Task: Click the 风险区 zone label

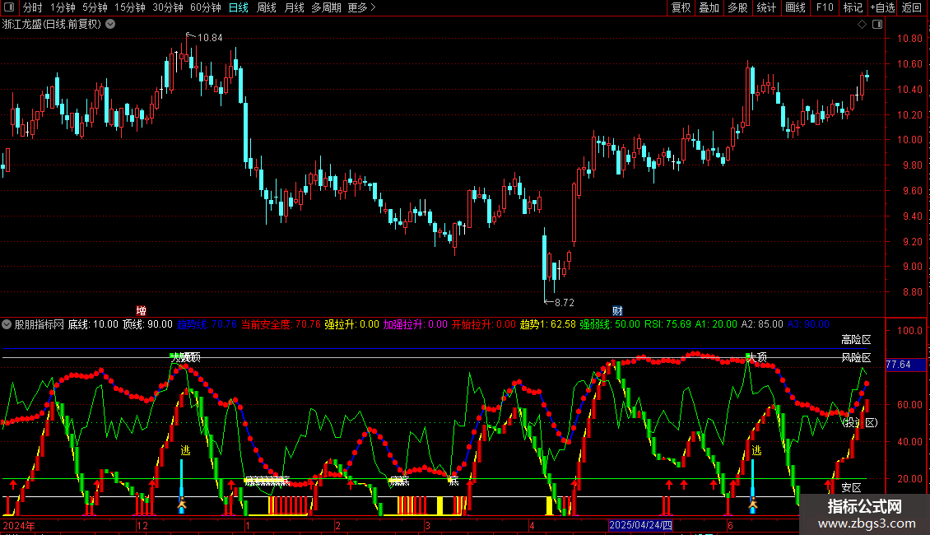Action: click(856, 358)
